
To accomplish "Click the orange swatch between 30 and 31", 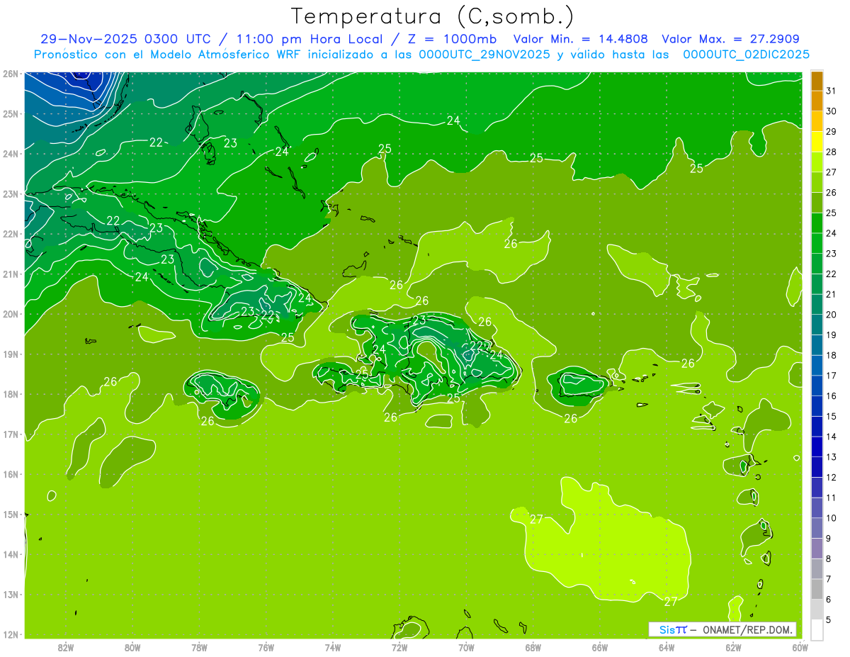I will tap(817, 101).
